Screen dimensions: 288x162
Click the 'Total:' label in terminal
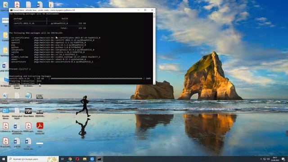(64, 28)
